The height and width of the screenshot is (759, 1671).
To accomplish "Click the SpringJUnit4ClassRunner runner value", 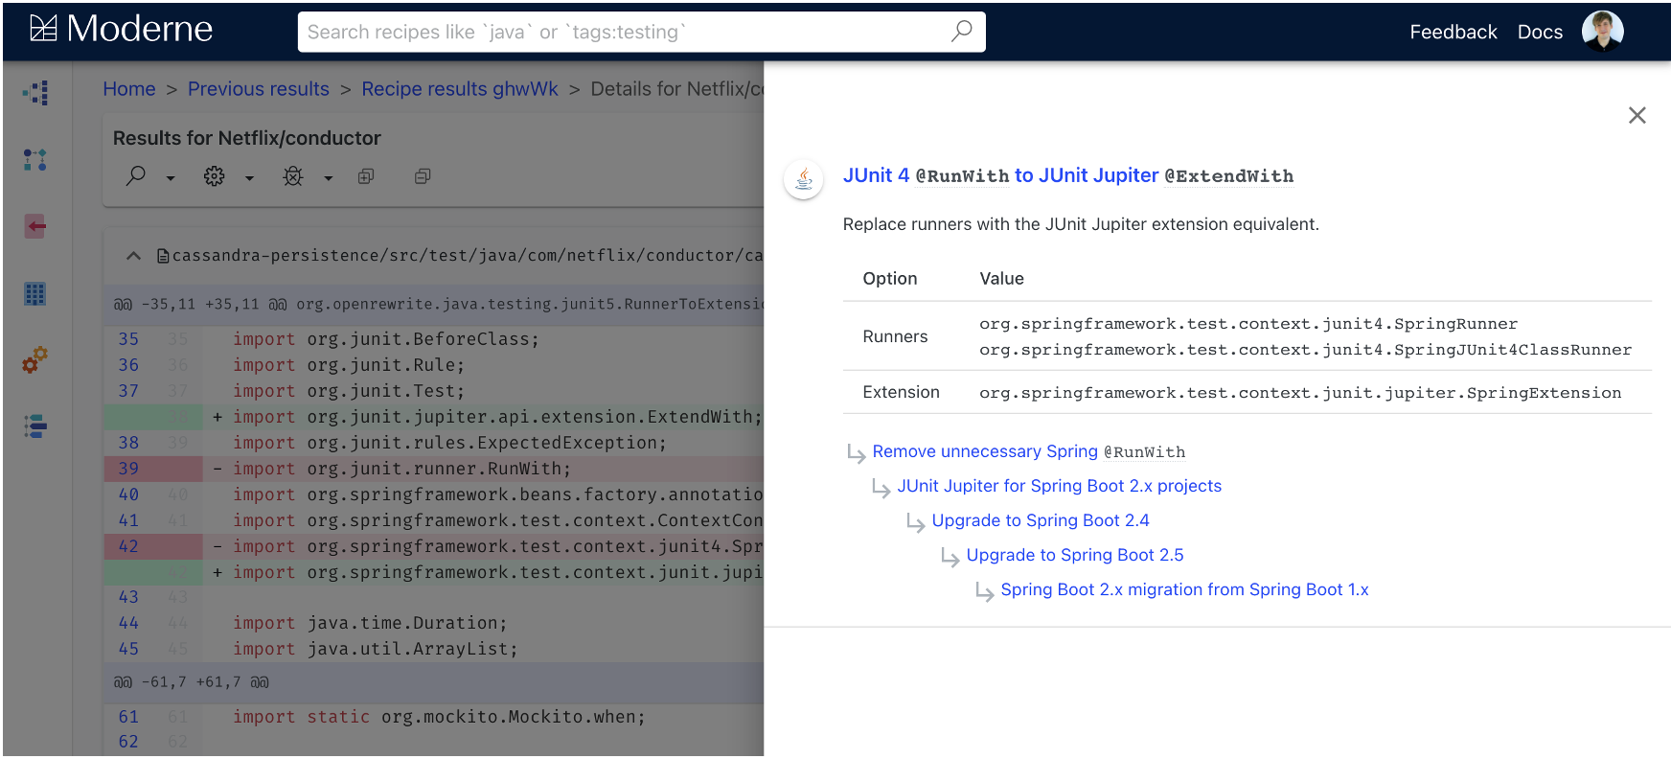I will [1305, 350].
